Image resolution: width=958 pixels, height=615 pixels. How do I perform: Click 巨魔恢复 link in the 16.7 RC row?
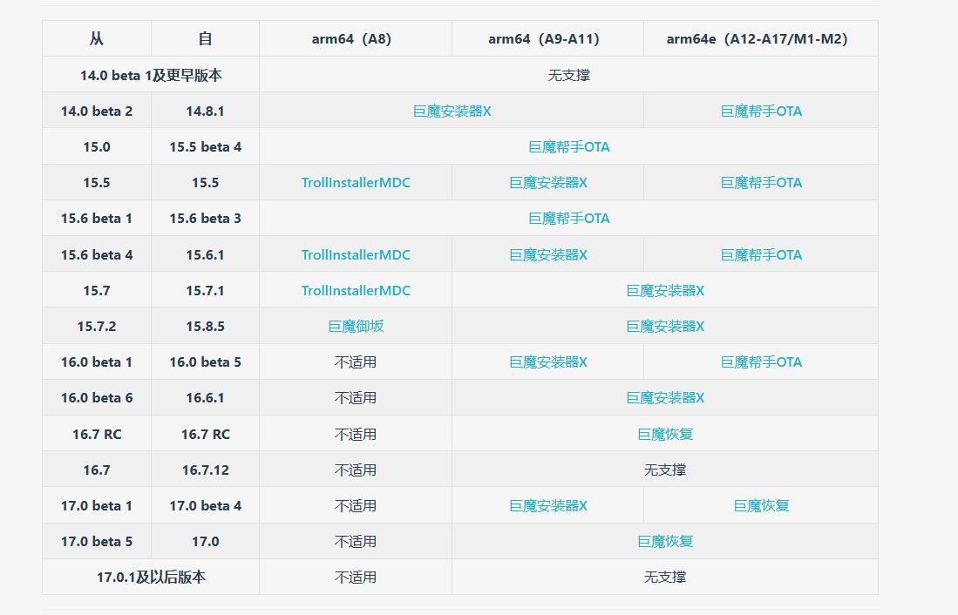tap(665, 435)
